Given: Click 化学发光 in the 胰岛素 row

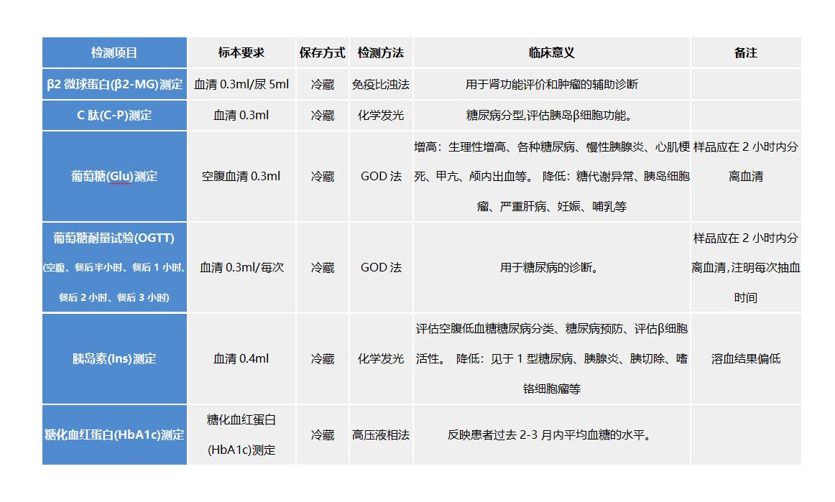Looking at the screenshot, I should [x=381, y=359].
